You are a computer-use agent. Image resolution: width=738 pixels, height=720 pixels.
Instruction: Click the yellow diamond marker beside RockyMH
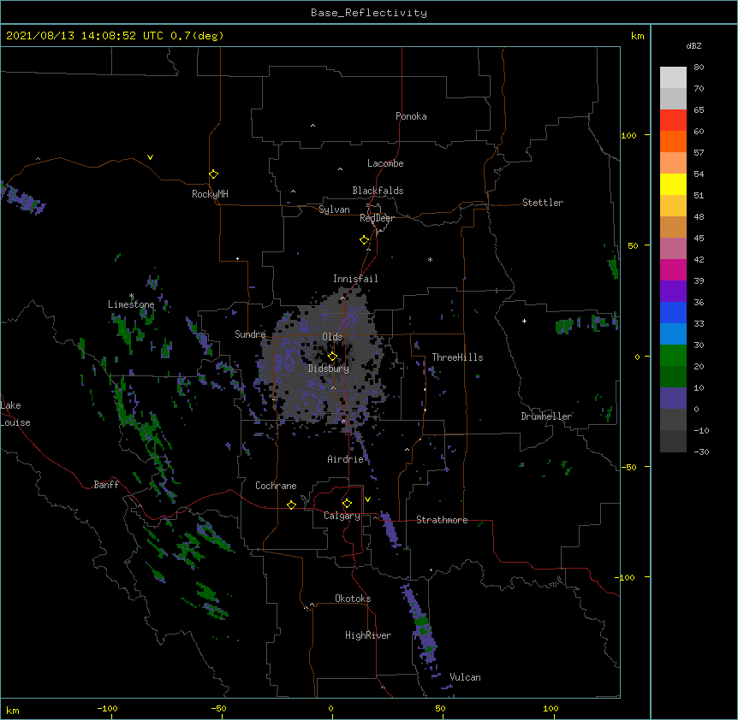point(214,174)
